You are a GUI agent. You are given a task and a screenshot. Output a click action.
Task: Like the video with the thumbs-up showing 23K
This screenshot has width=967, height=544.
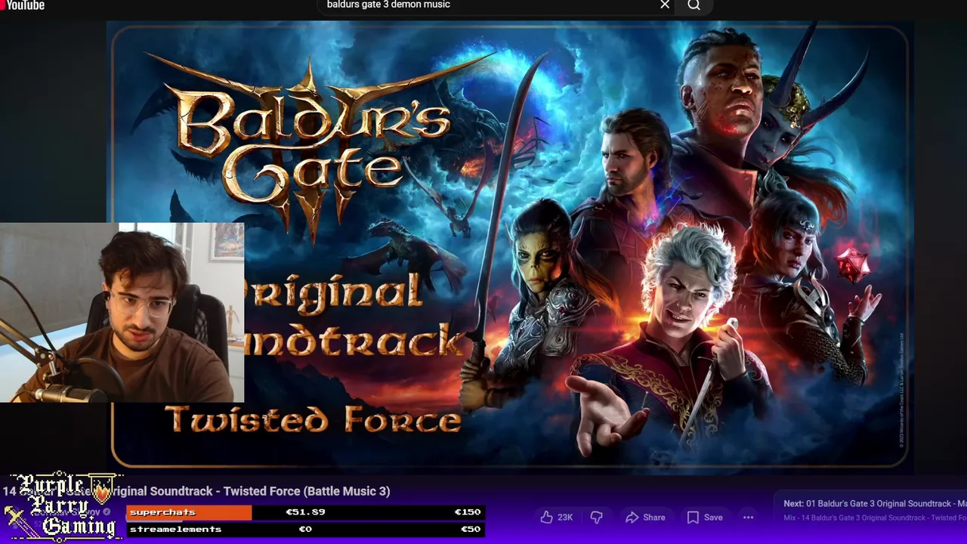pos(556,518)
